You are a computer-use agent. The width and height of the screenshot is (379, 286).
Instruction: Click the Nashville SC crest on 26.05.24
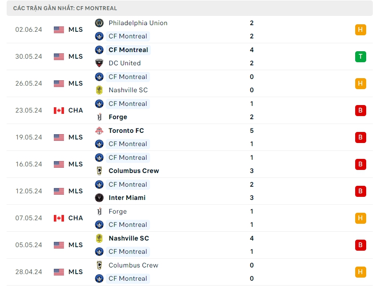pyautogui.click(x=99, y=90)
